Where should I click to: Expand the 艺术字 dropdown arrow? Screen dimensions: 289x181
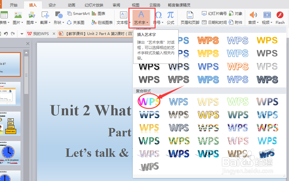pyautogui.click(x=147, y=23)
